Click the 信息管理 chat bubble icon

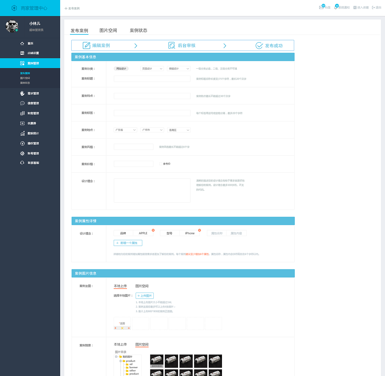22,103
